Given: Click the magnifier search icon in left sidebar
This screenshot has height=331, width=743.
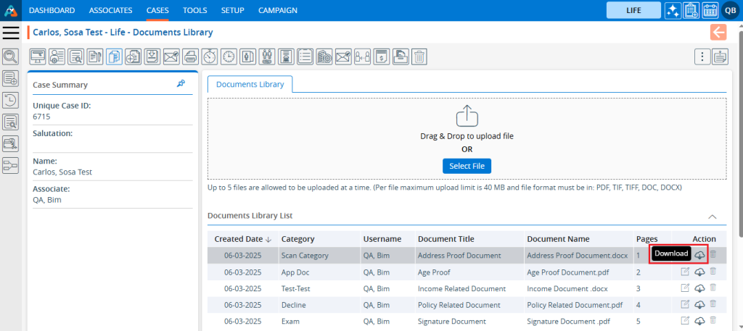Looking at the screenshot, I should coord(10,56).
